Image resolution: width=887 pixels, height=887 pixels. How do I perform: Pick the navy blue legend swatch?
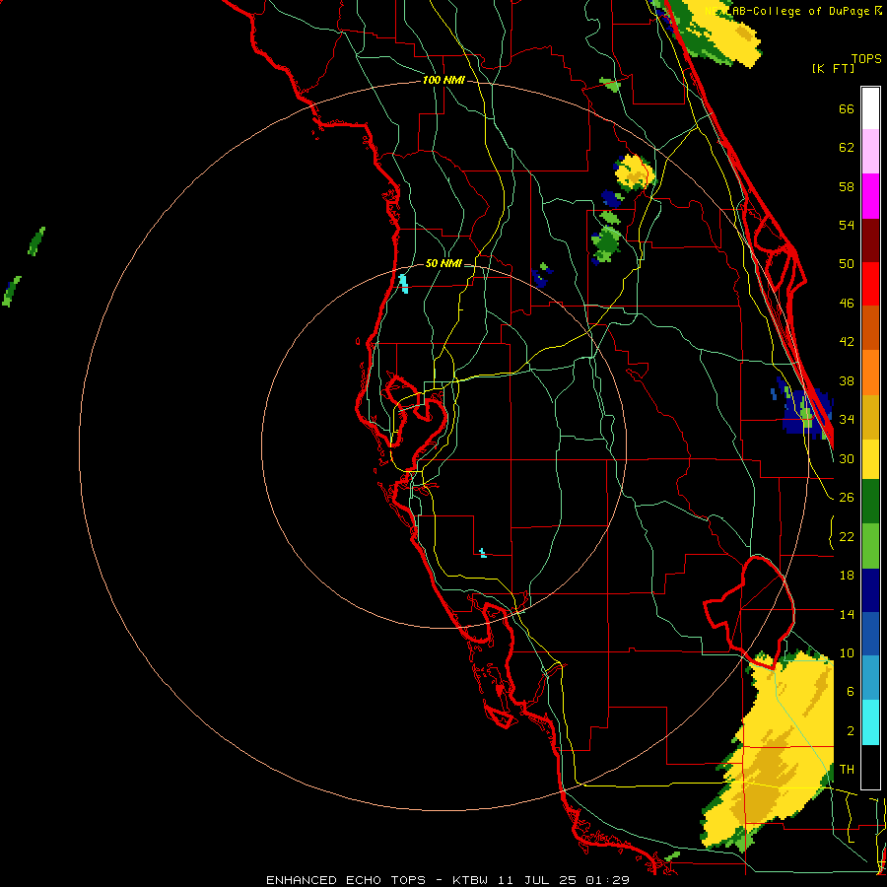(x=870, y=590)
